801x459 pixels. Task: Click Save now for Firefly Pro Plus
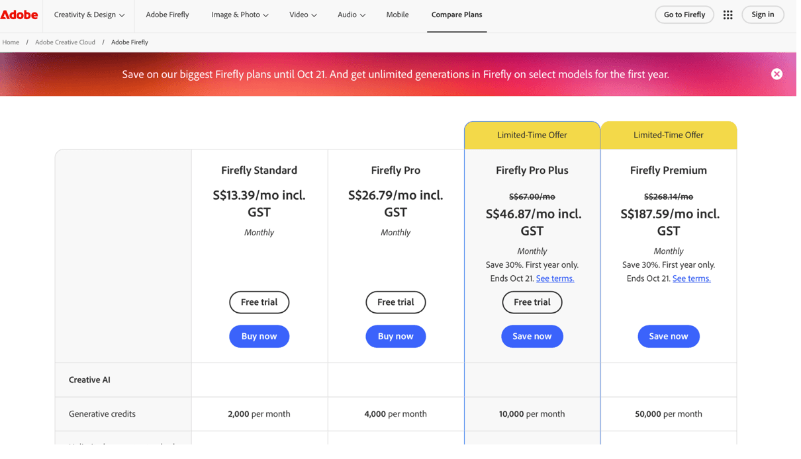tap(532, 336)
